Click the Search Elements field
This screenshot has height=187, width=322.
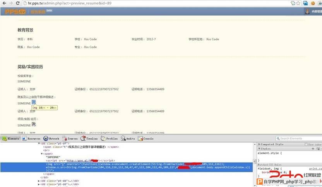point(299,139)
